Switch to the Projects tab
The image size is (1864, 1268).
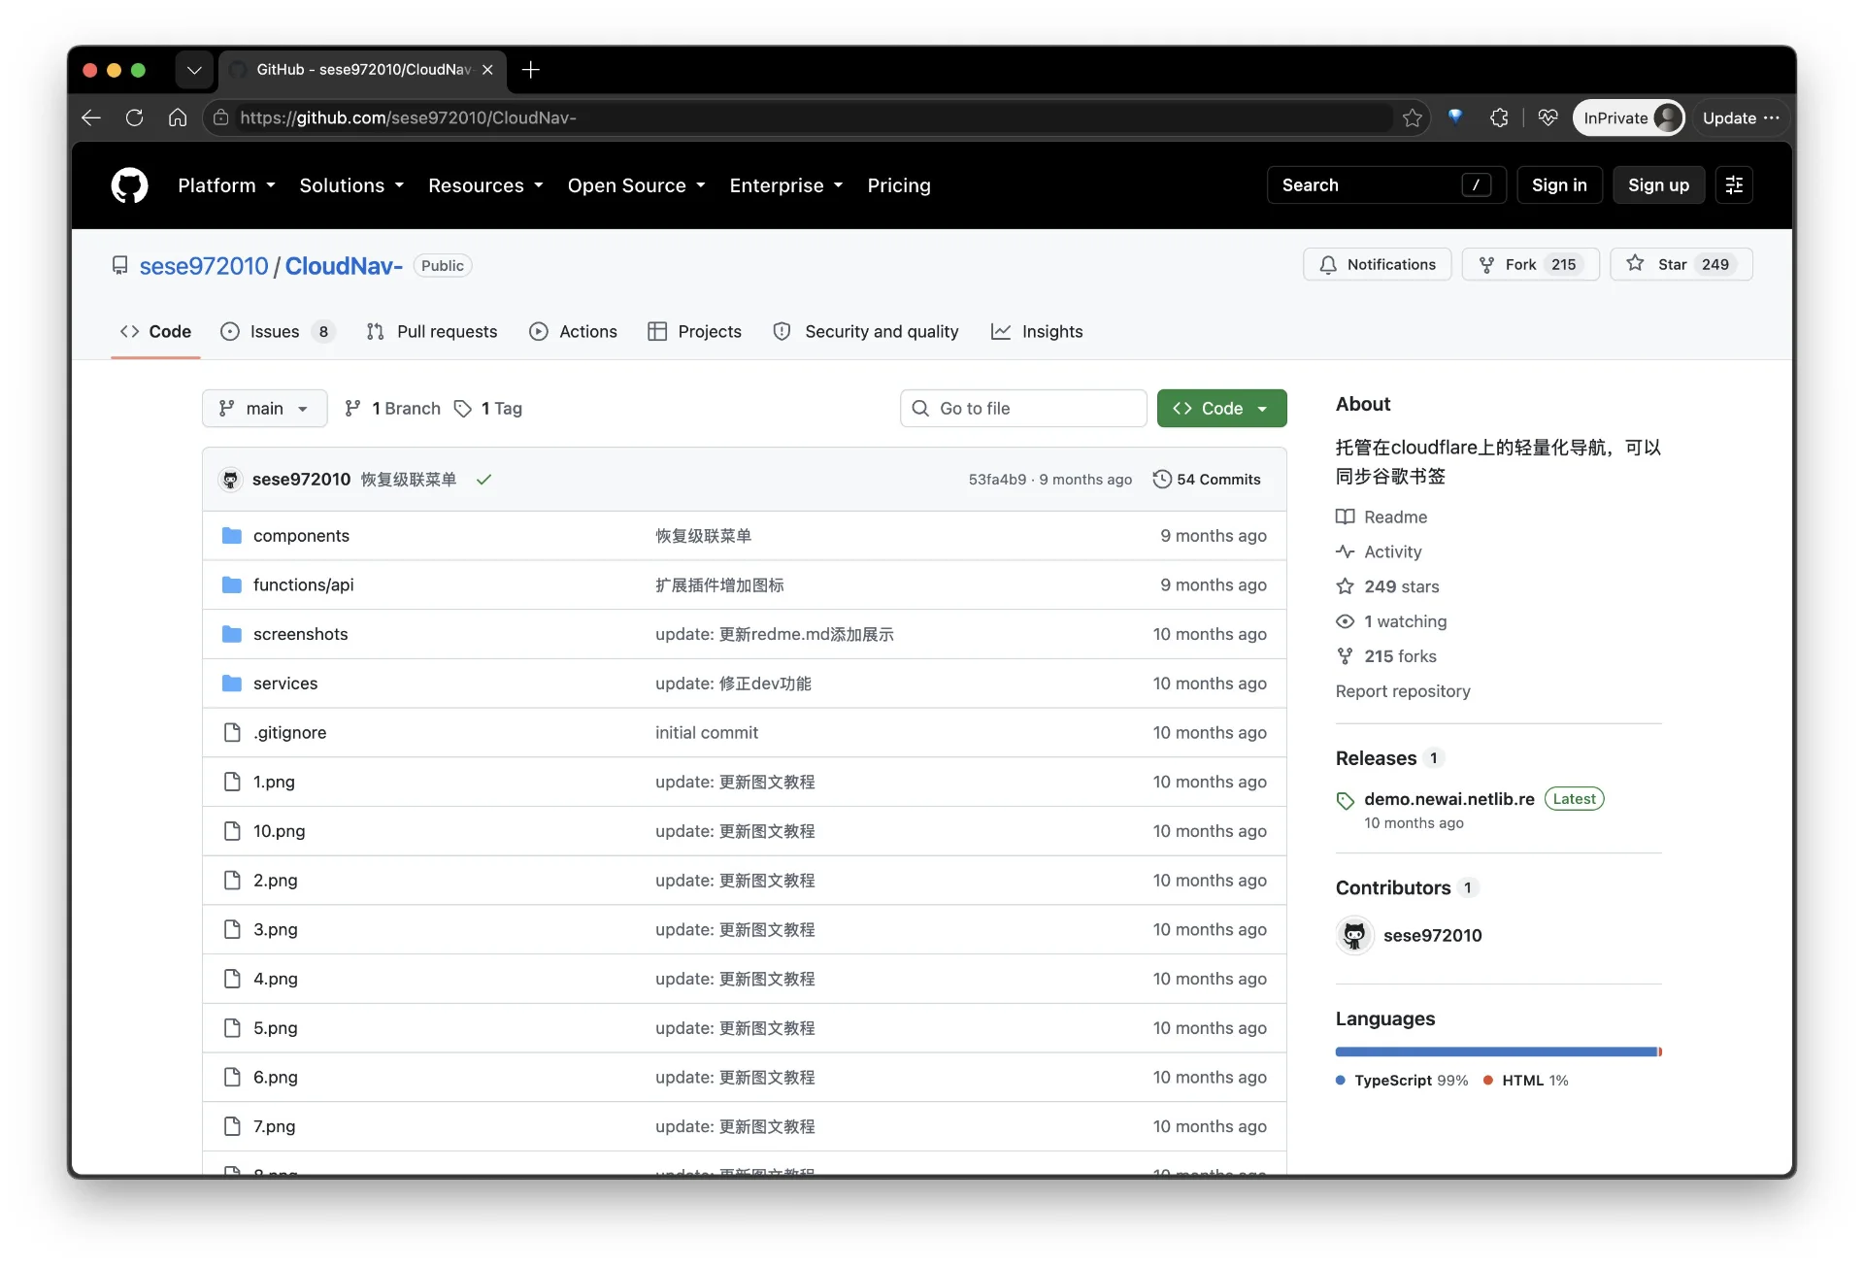point(694,332)
